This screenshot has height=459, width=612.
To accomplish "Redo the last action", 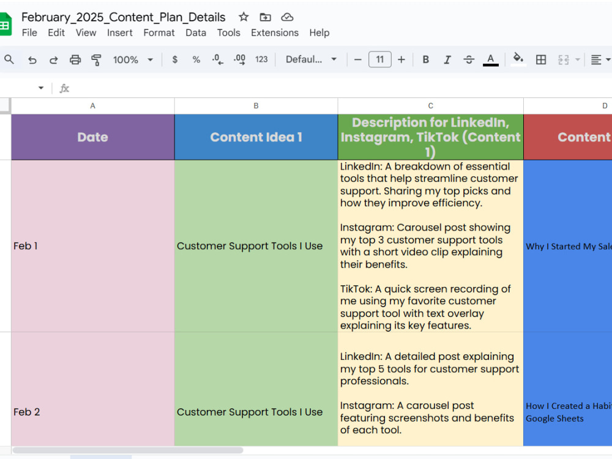I will click(x=53, y=60).
